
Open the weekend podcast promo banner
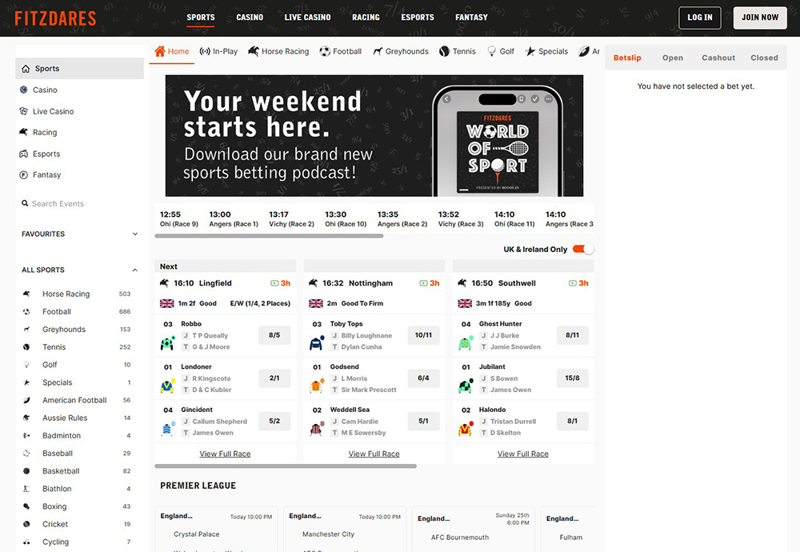coord(374,136)
